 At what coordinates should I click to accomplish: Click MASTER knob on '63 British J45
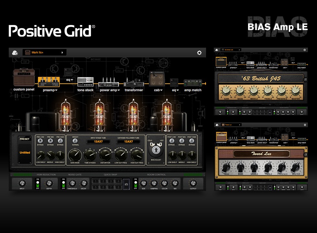click(x=296, y=91)
